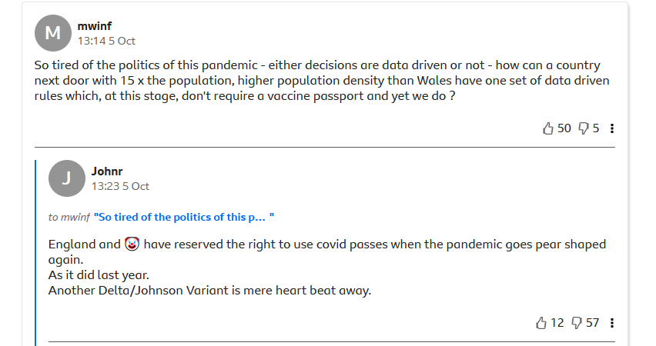Click the 13:14 5 Oct timestamp
This screenshot has height=346, width=656.
(106, 41)
